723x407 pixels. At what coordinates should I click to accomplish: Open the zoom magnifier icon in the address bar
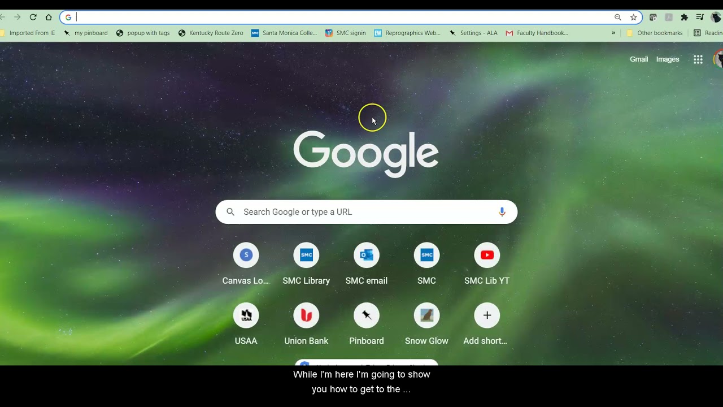618,18
